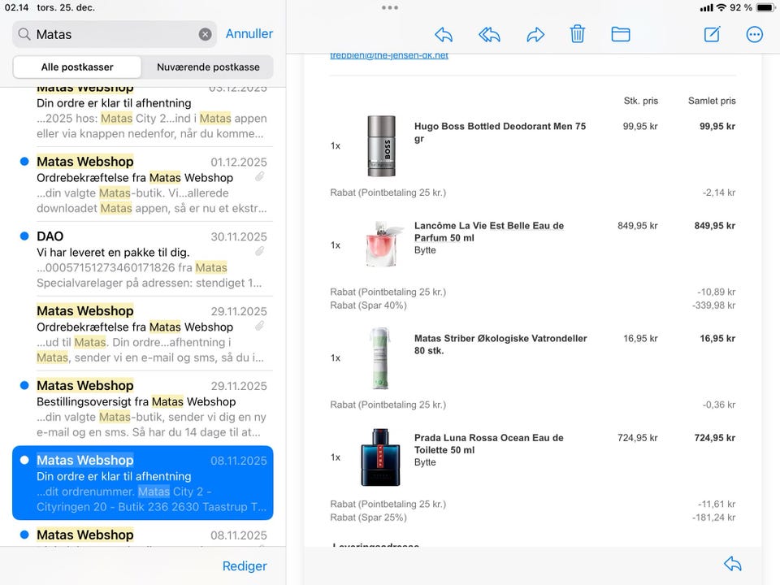The height and width of the screenshot is (585, 780).
Task: Tap the Rabat (Spar 40%) line
Action: [368, 305]
